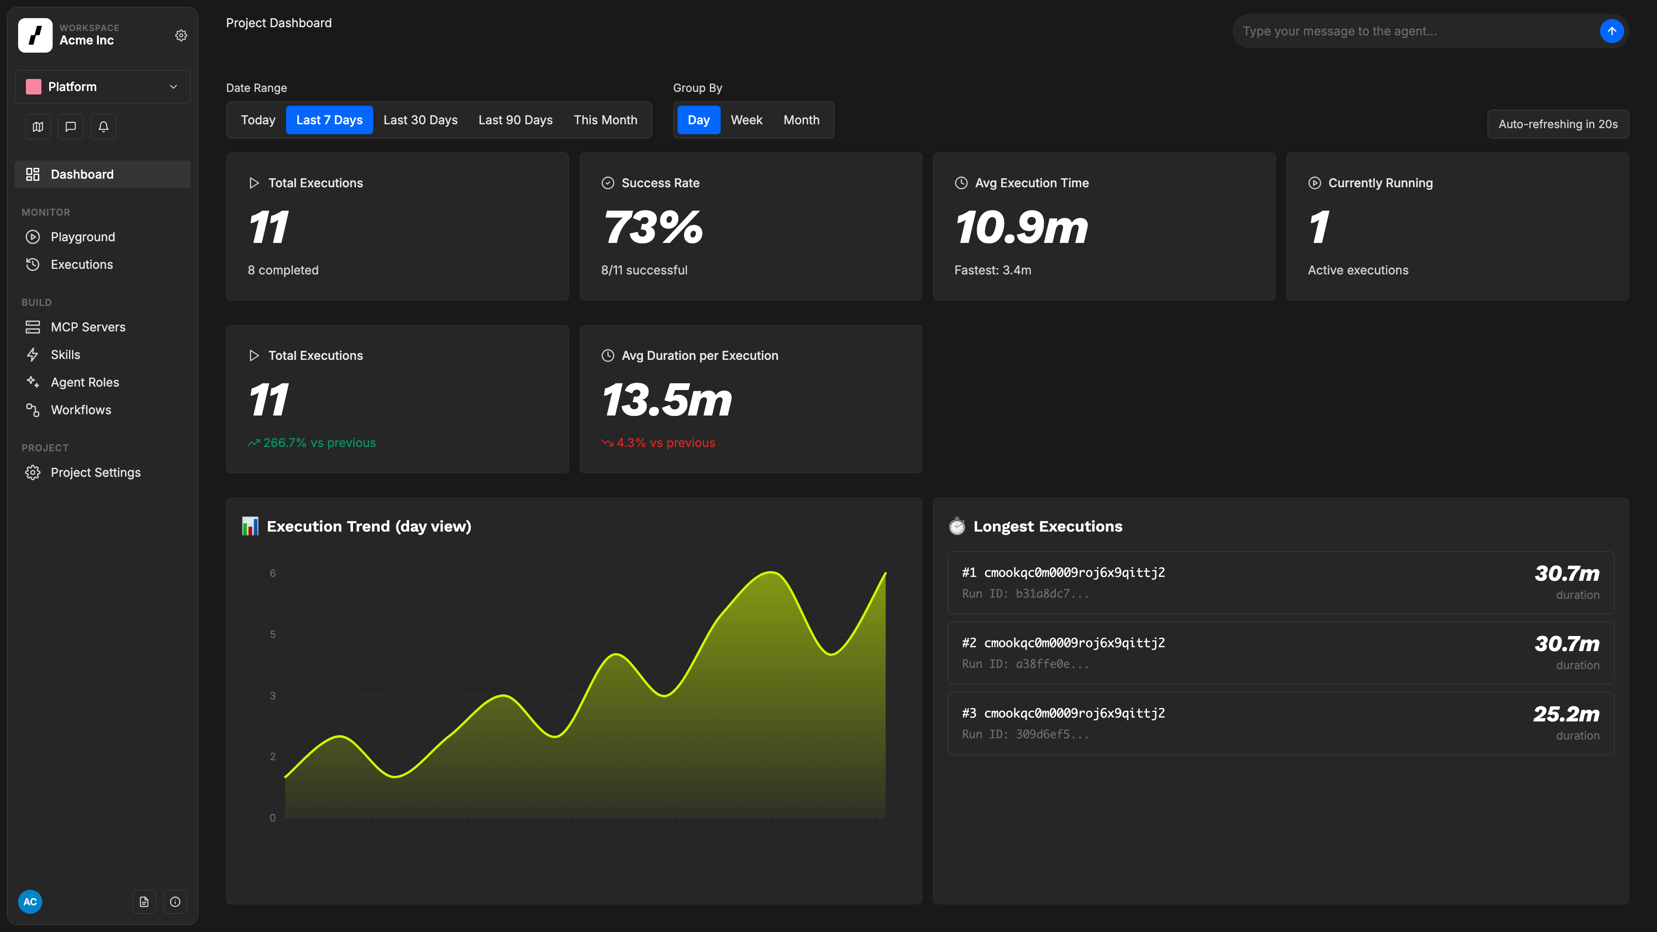Screen dimensions: 1657x932
Task: Expand the Platform project dropdown chevron
Action: click(x=173, y=87)
